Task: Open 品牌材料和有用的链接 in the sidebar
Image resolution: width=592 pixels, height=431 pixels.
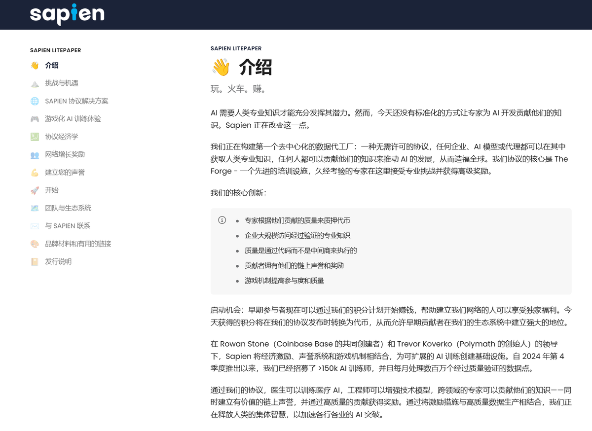Action: (x=78, y=244)
